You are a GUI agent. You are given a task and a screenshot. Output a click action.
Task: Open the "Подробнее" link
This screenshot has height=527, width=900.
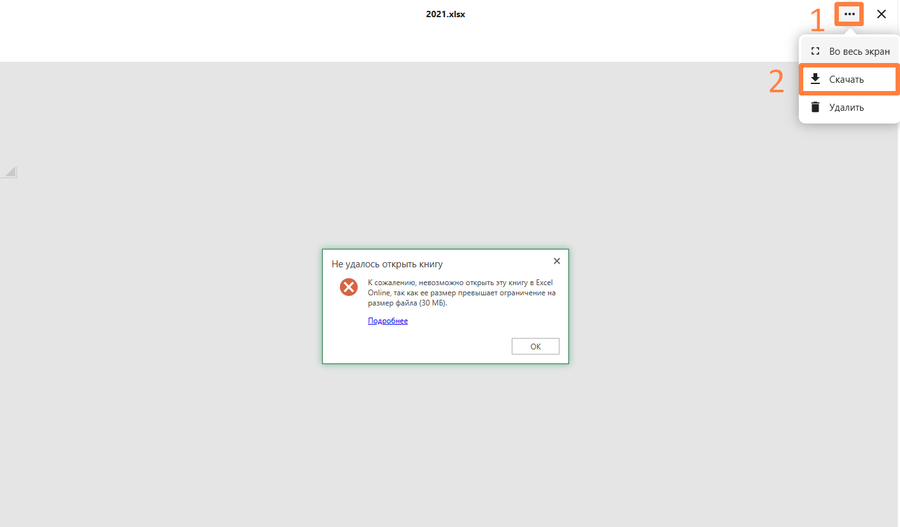(388, 321)
